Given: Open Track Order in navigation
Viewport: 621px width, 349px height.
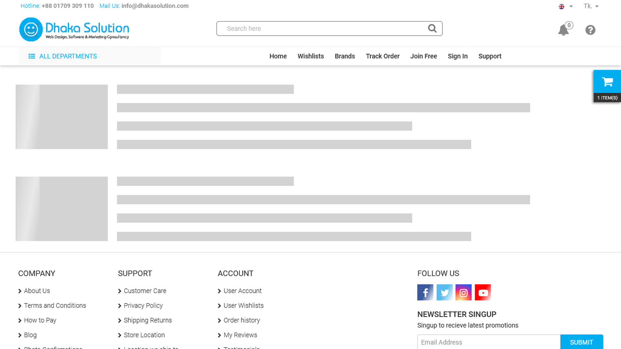Looking at the screenshot, I should pos(383,56).
